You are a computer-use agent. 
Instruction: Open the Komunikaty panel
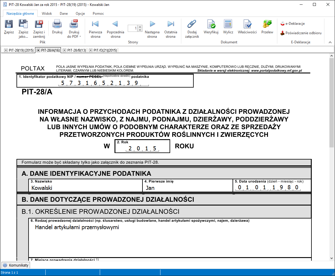point(16,265)
